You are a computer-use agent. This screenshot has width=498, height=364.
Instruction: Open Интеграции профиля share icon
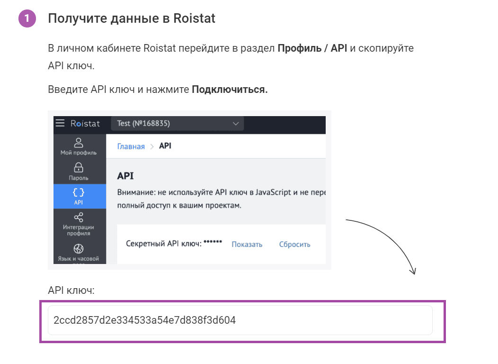click(79, 218)
